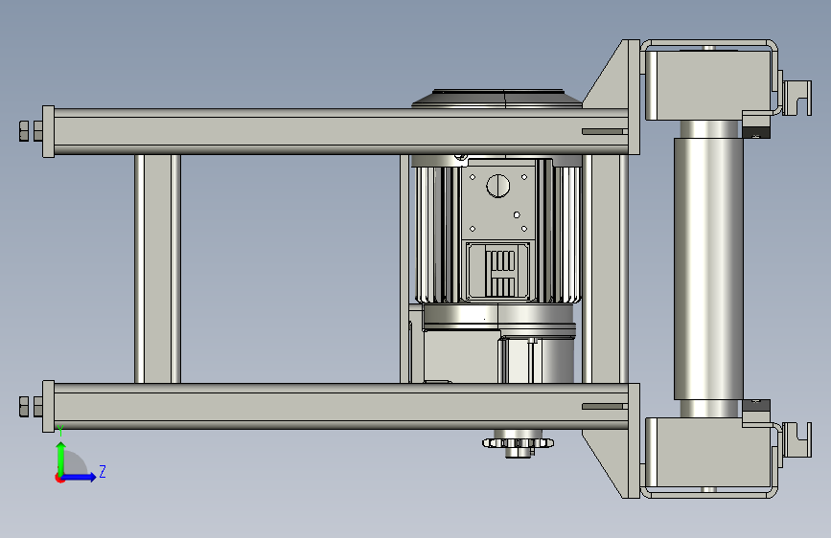Select the slot on the lower rail
This screenshot has width=831, height=538.
[603, 406]
